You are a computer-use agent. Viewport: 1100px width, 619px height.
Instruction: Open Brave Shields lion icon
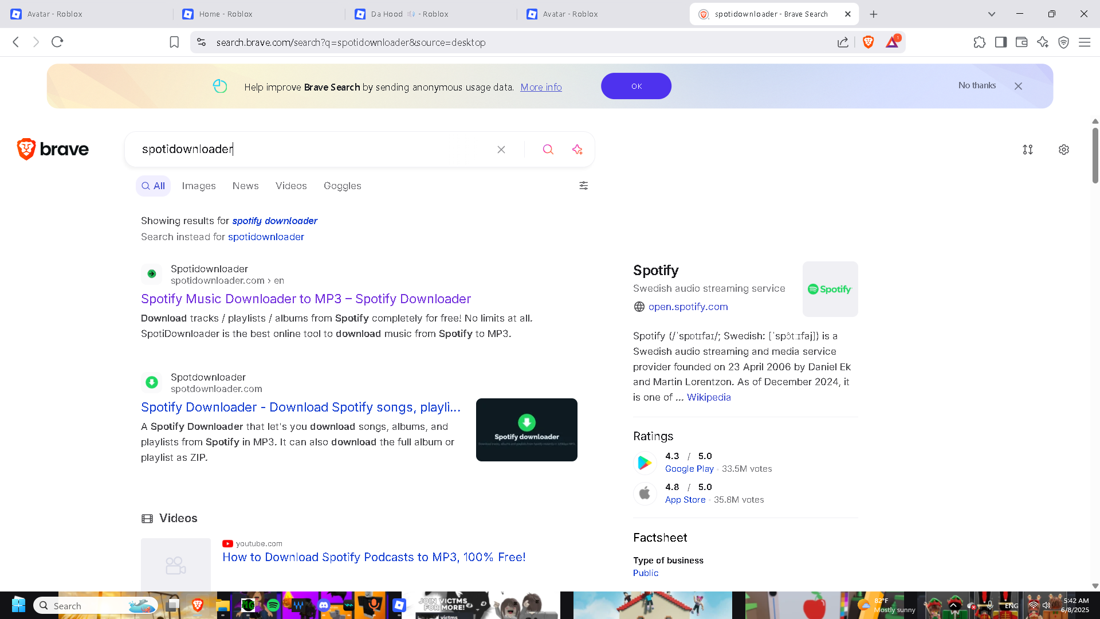pos(868,42)
